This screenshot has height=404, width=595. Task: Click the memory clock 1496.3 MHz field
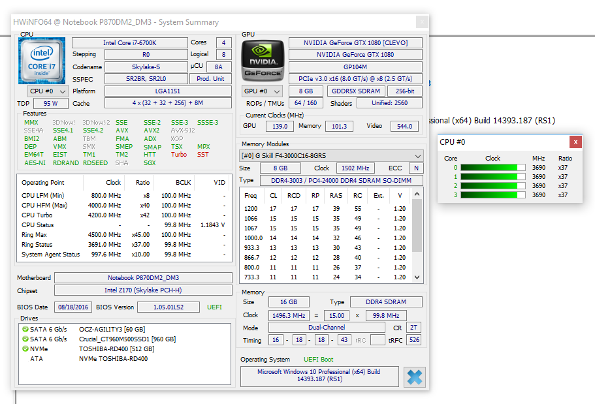pyautogui.click(x=289, y=316)
